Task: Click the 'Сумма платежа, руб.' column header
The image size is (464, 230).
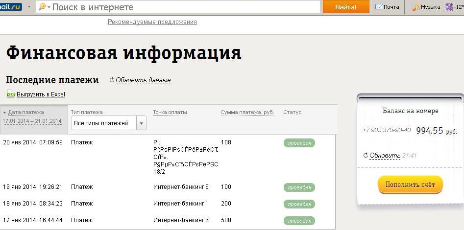Action: coord(247,112)
